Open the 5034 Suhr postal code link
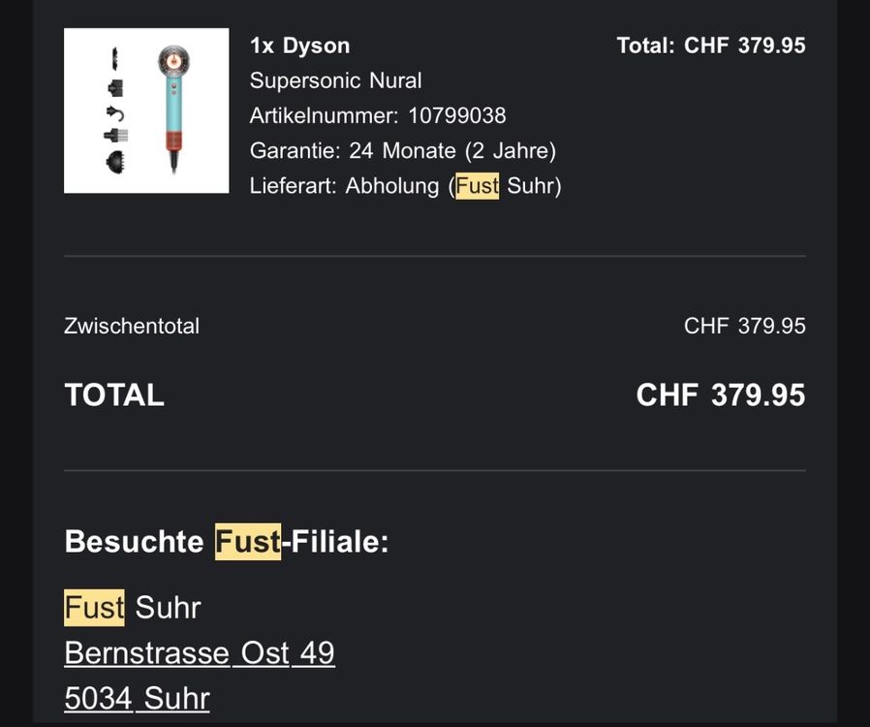The width and height of the screenshot is (870, 727). click(137, 698)
